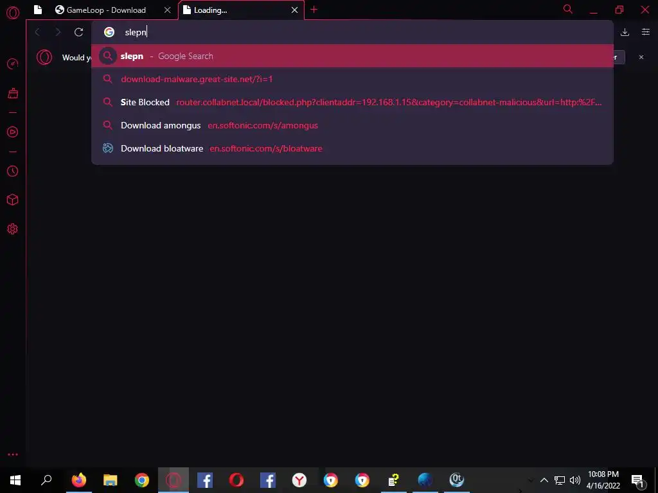
Task: Click the Opera GX taskbar icon
Action: [x=173, y=480]
